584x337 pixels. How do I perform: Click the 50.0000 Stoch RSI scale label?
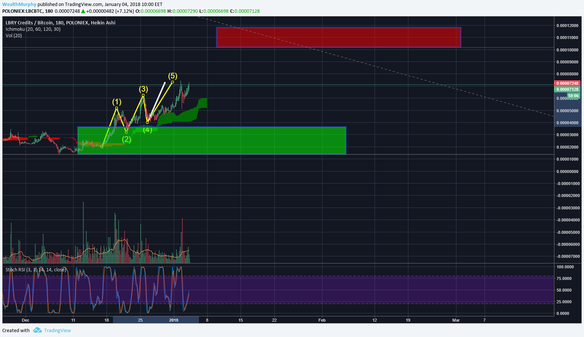(x=564, y=290)
